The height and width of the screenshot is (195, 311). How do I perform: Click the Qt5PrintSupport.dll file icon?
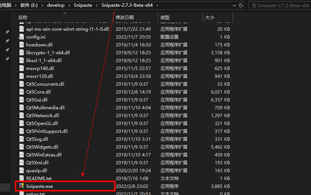pyautogui.click(x=21, y=131)
